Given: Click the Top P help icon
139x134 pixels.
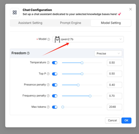Looking at the screenshot, I should coord(48,74).
